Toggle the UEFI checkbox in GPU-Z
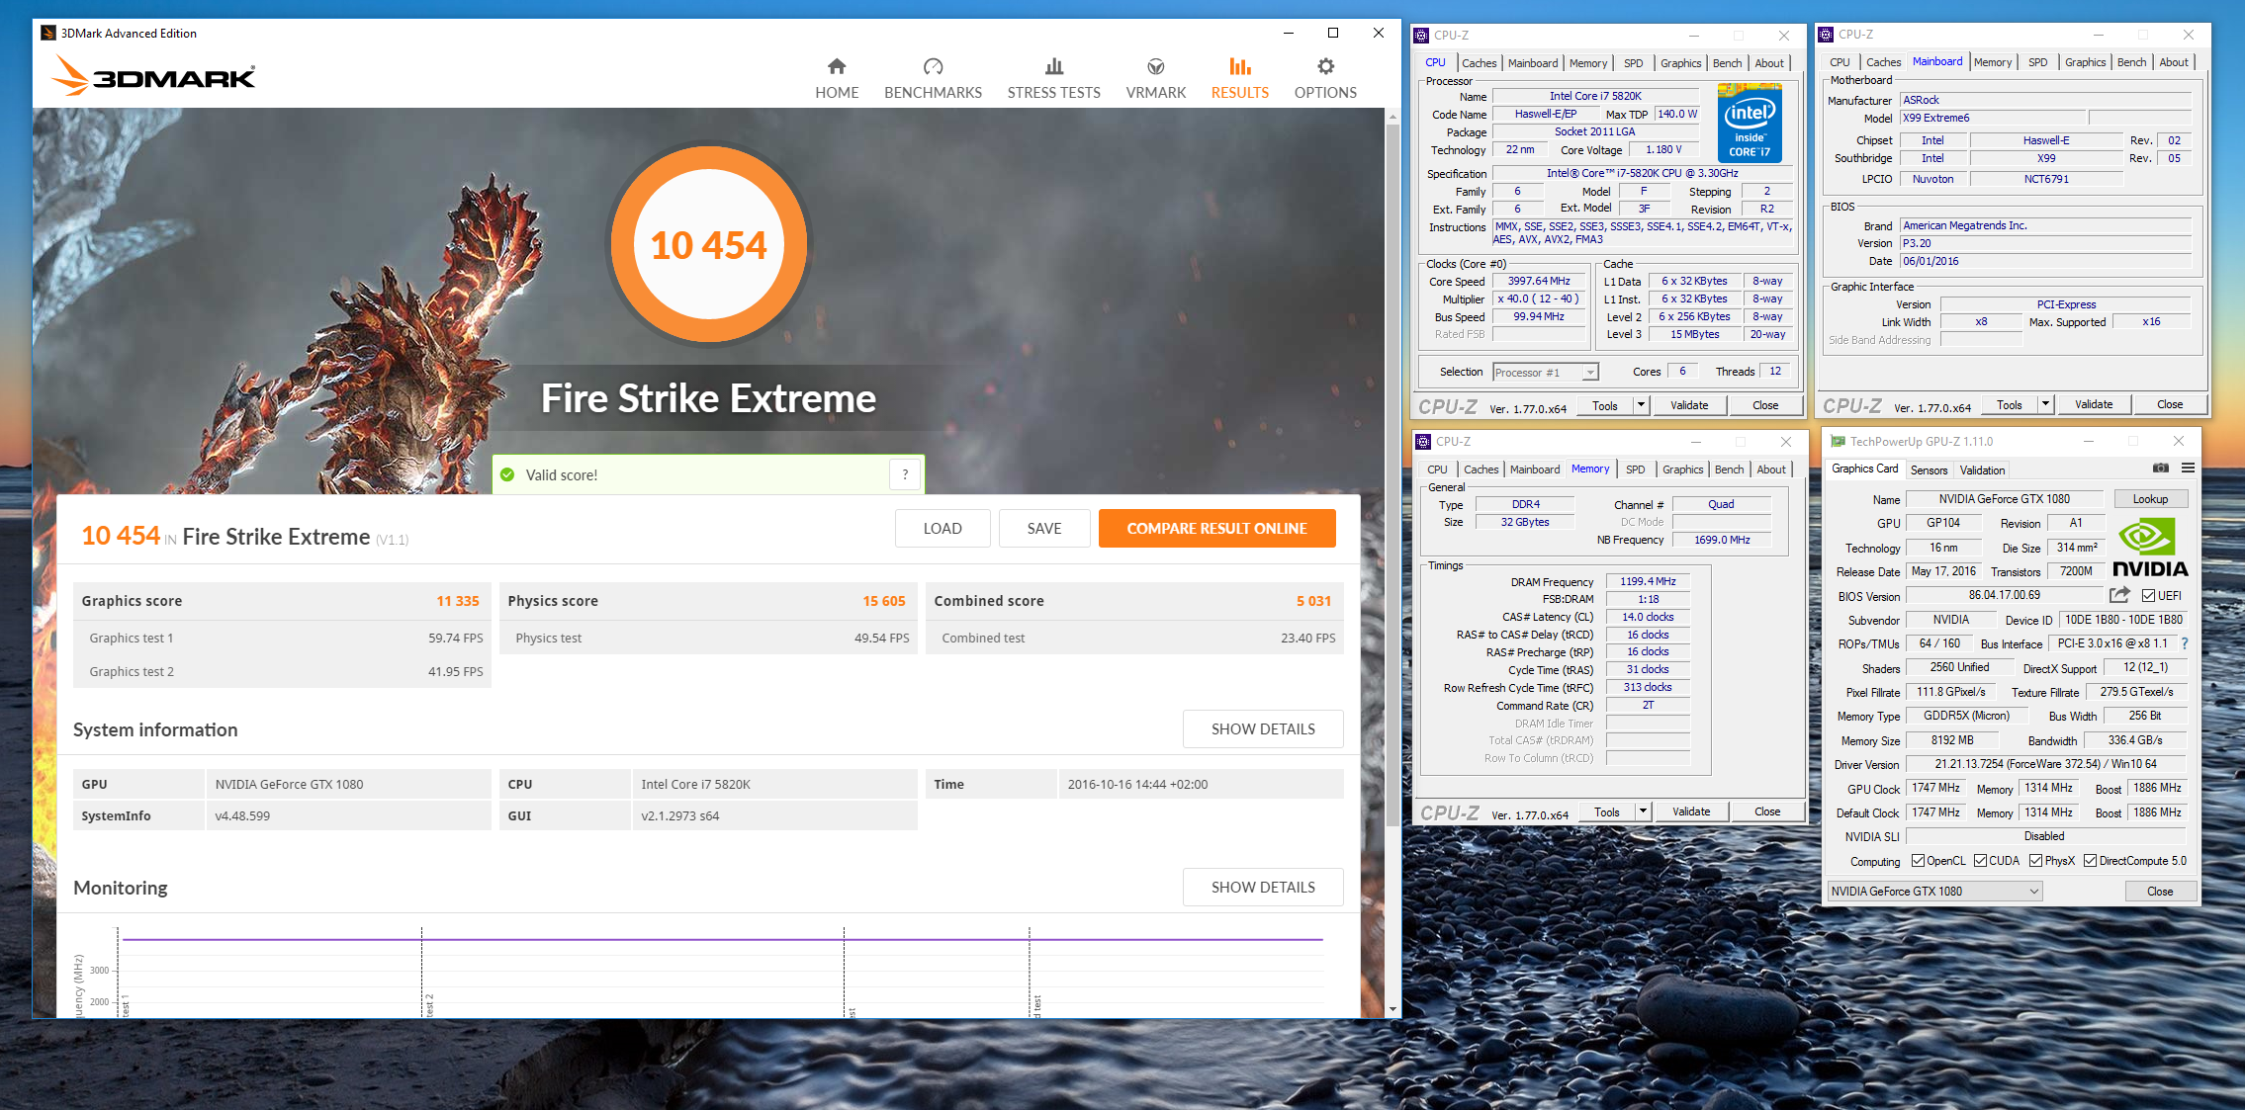Image resolution: width=2245 pixels, height=1110 pixels. coord(2148,596)
